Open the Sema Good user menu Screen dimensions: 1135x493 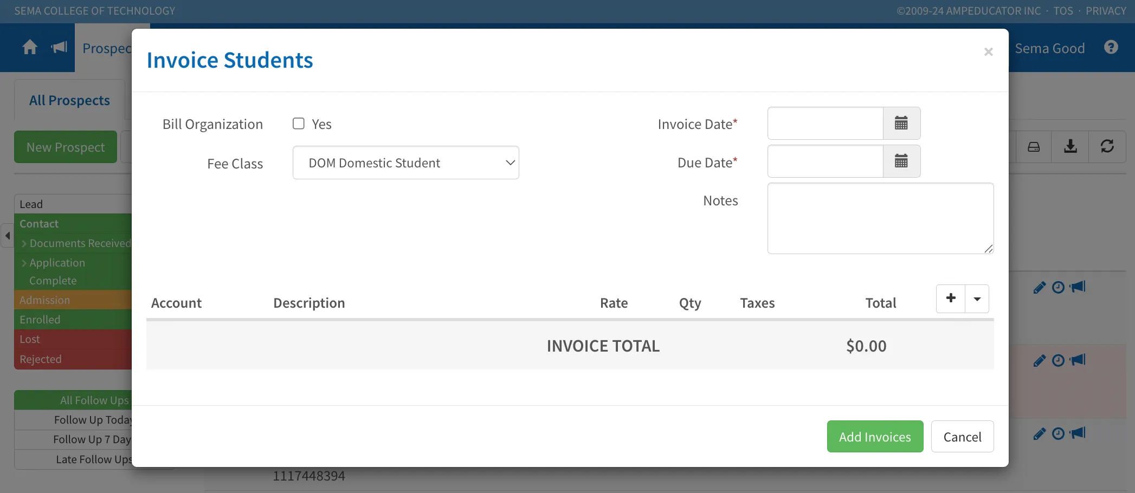point(1050,48)
